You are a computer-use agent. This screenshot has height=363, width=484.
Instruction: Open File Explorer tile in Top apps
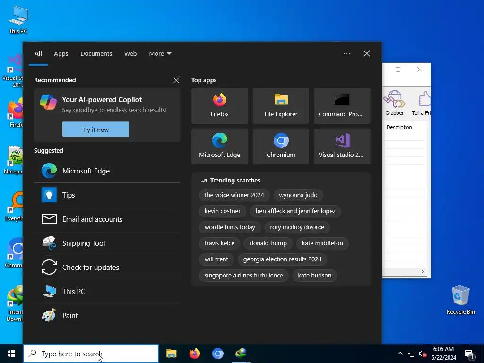tap(281, 106)
